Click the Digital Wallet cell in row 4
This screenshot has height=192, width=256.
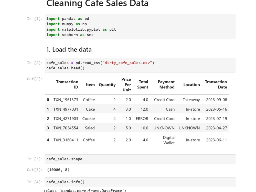click(x=169, y=140)
